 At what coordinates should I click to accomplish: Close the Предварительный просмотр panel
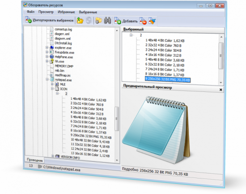221,90
